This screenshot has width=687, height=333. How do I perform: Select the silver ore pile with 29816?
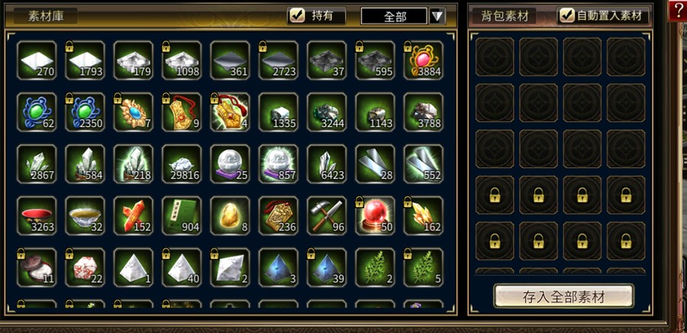(182, 164)
